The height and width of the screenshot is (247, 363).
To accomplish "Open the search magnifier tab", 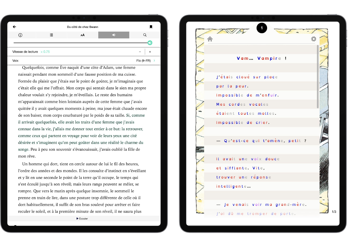I will tap(145, 35).
